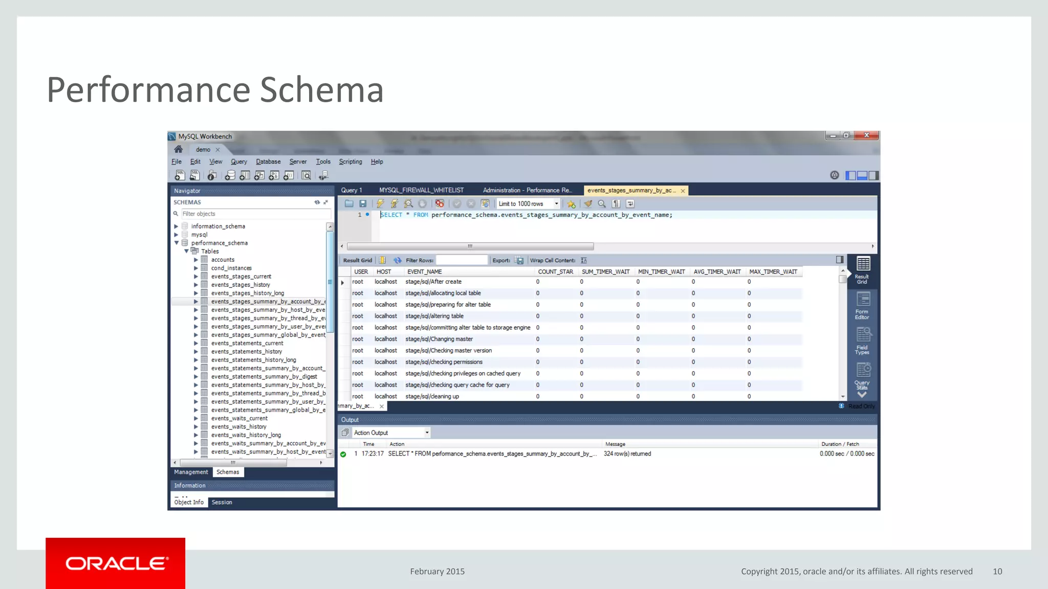
Task: Create a new stored procedure icon
Action: click(x=274, y=175)
